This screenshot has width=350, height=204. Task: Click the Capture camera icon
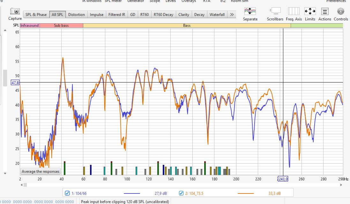tap(15, 11)
